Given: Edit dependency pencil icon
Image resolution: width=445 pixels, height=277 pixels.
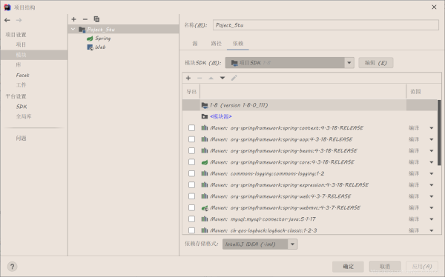Looking at the screenshot, I should pyautogui.click(x=234, y=78).
